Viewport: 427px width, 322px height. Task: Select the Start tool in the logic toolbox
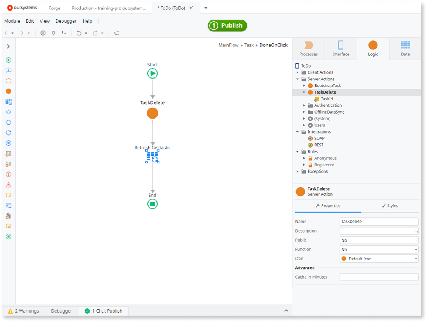click(x=8, y=60)
